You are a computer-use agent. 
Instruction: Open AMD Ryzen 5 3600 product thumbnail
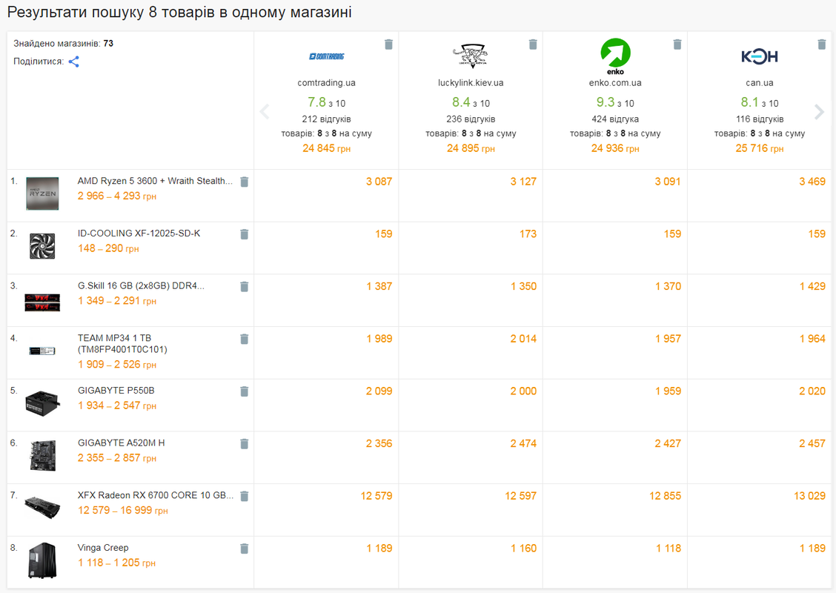42,193
